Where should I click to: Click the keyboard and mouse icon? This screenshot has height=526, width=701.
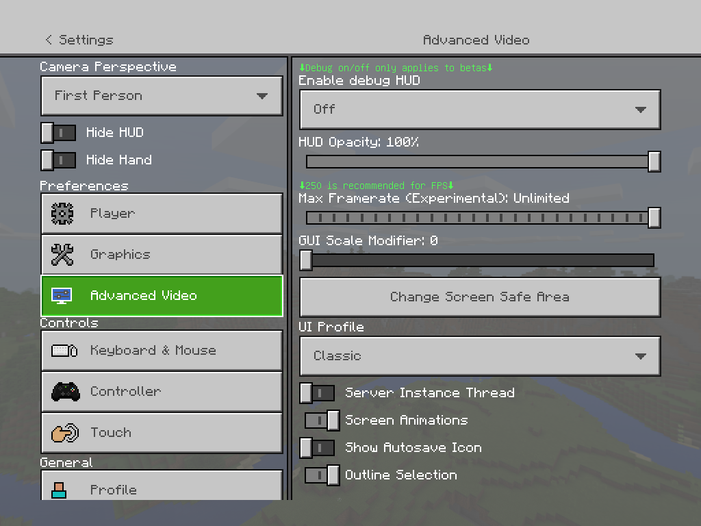pos(64,351)
